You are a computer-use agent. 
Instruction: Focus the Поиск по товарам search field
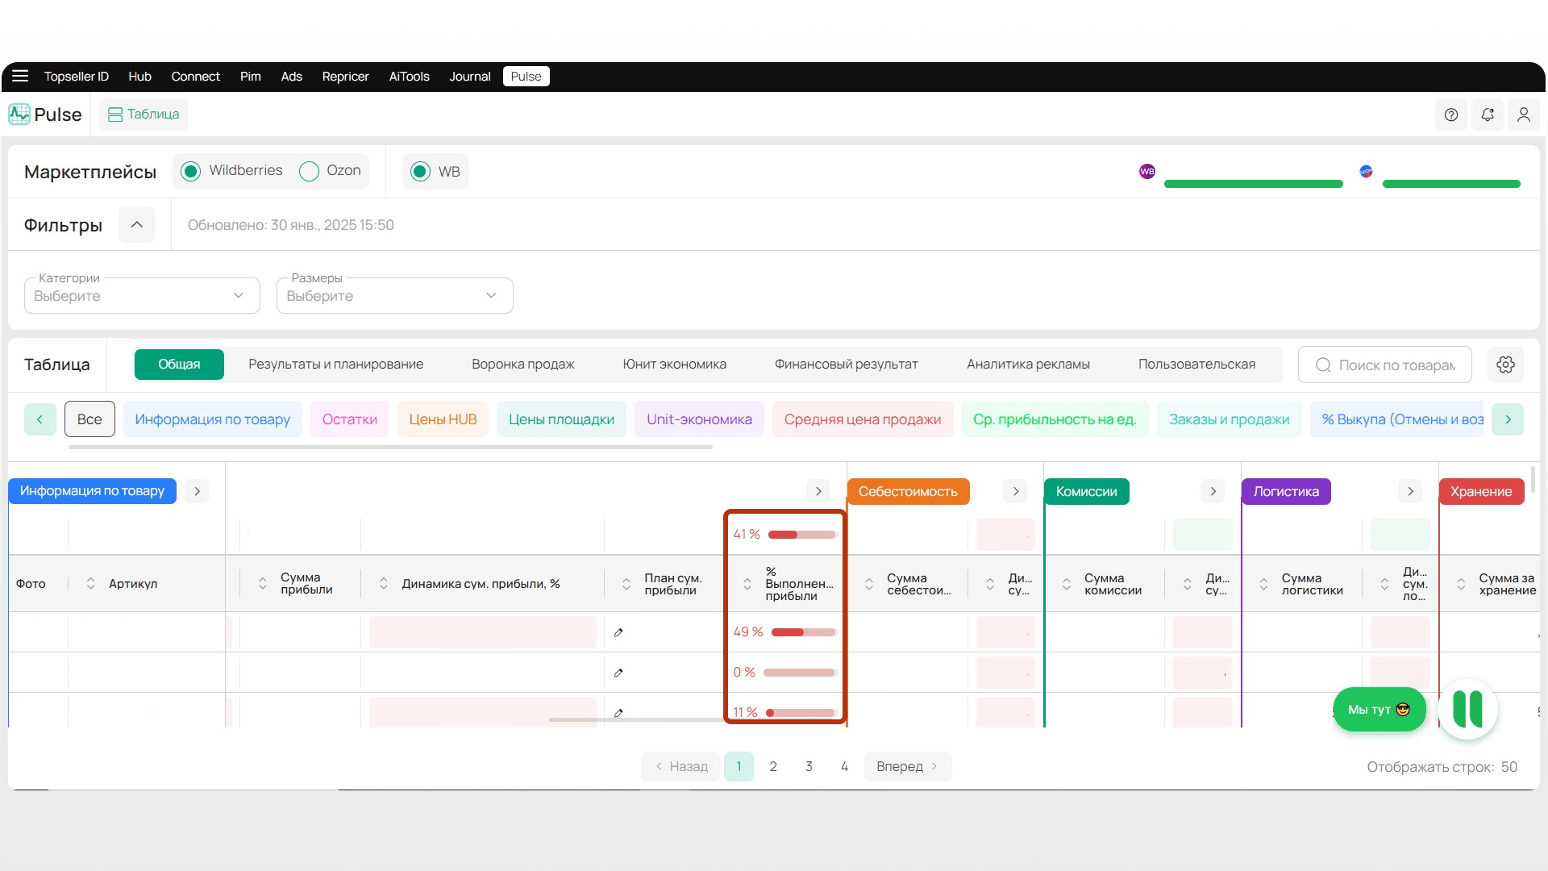pyautogui.click(x=1385, y=365)
